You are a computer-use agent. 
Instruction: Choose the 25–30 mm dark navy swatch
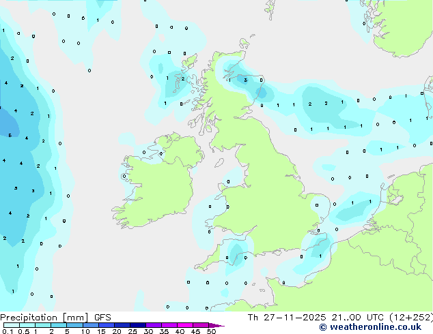138,325
